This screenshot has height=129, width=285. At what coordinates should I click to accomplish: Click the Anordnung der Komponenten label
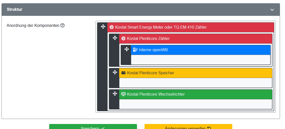(33, 25)
